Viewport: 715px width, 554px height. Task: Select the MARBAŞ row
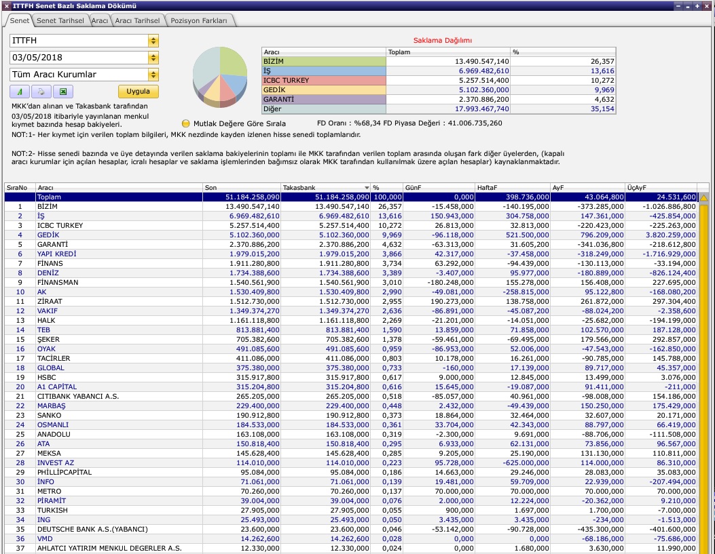pos(350,406)
